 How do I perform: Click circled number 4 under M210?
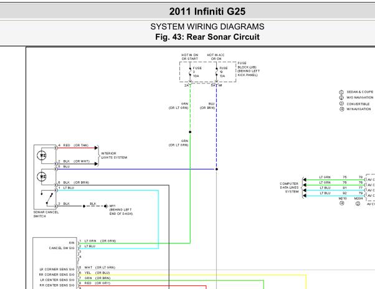[342, 204]
